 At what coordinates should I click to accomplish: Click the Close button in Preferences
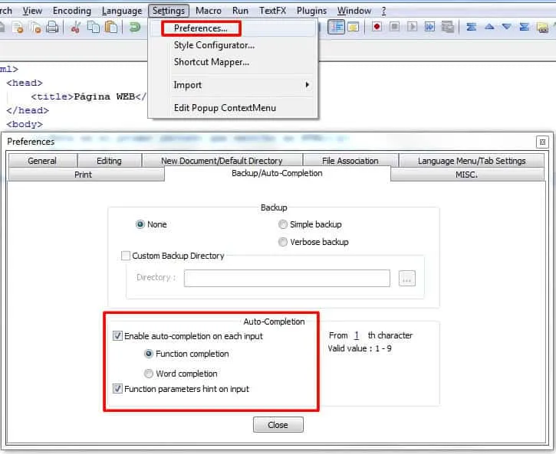pos(278,425)
